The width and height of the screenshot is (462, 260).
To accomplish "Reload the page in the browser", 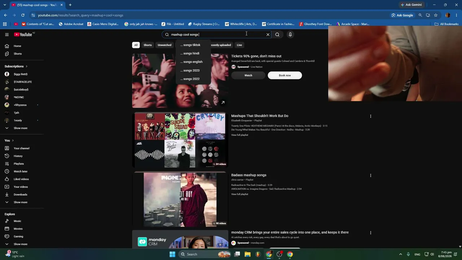I will (x=23, y=15).
